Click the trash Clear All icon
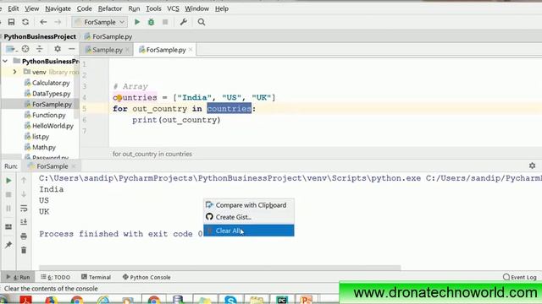The image size is (542, 304). pyautogui.click(x=24, y=250)
